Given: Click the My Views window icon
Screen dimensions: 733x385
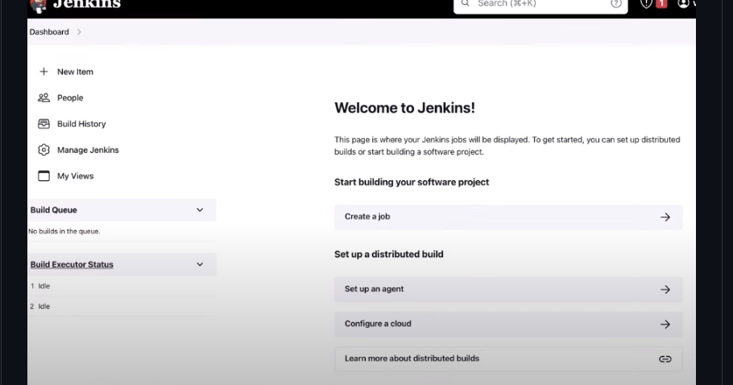Looking at the screenshot, I should (x=43, y=176).
